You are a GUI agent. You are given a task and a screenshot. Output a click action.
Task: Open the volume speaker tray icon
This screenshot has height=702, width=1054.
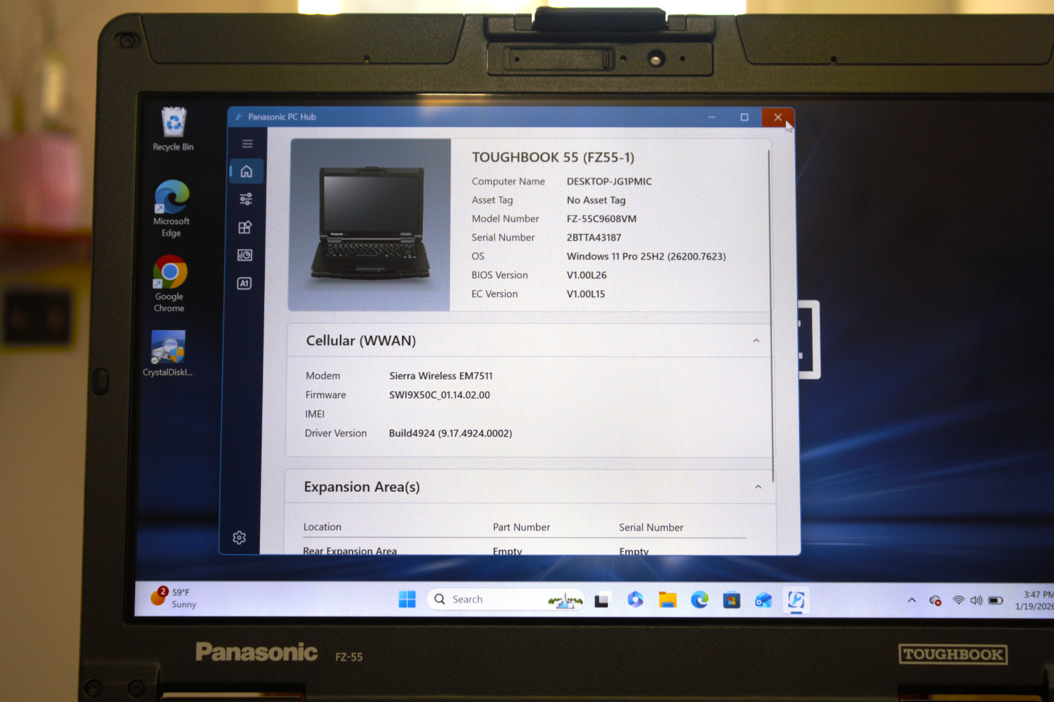click(x=976, y=601)
